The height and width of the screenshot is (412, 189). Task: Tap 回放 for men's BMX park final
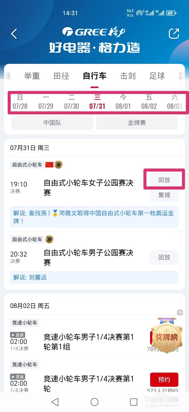coord(164,257)
